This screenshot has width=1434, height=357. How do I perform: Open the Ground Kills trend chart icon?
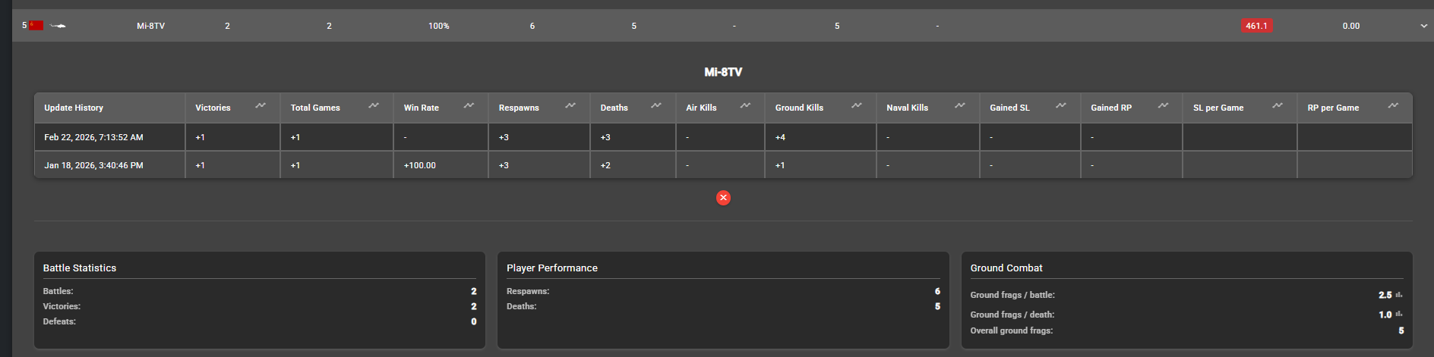click(x=857, y=106)
